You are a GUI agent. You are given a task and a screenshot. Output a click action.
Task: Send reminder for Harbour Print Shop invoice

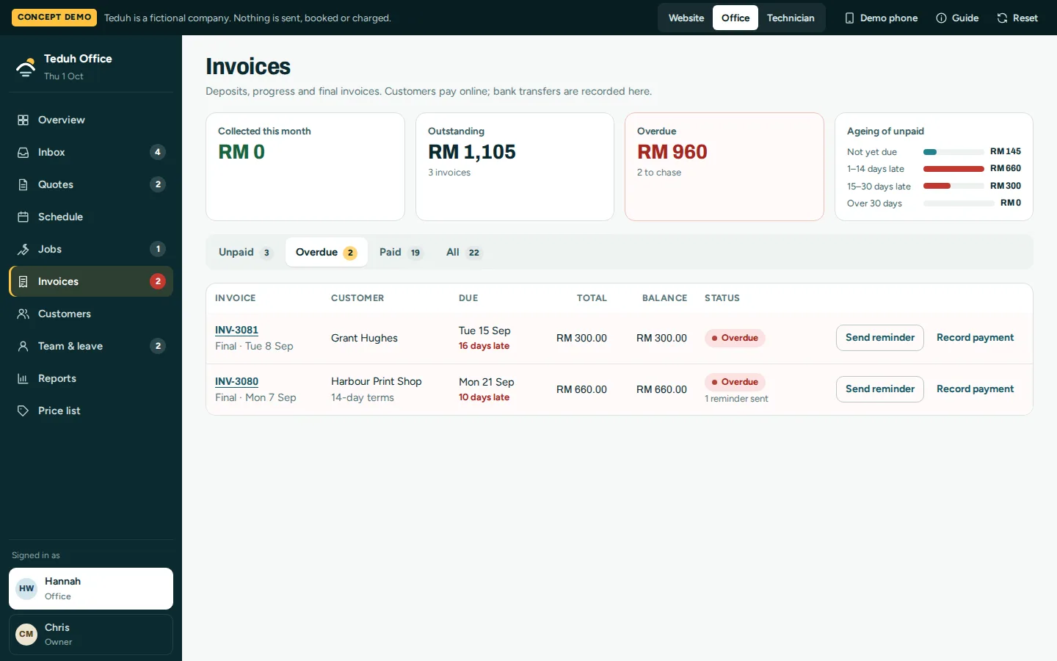[880, 389]
